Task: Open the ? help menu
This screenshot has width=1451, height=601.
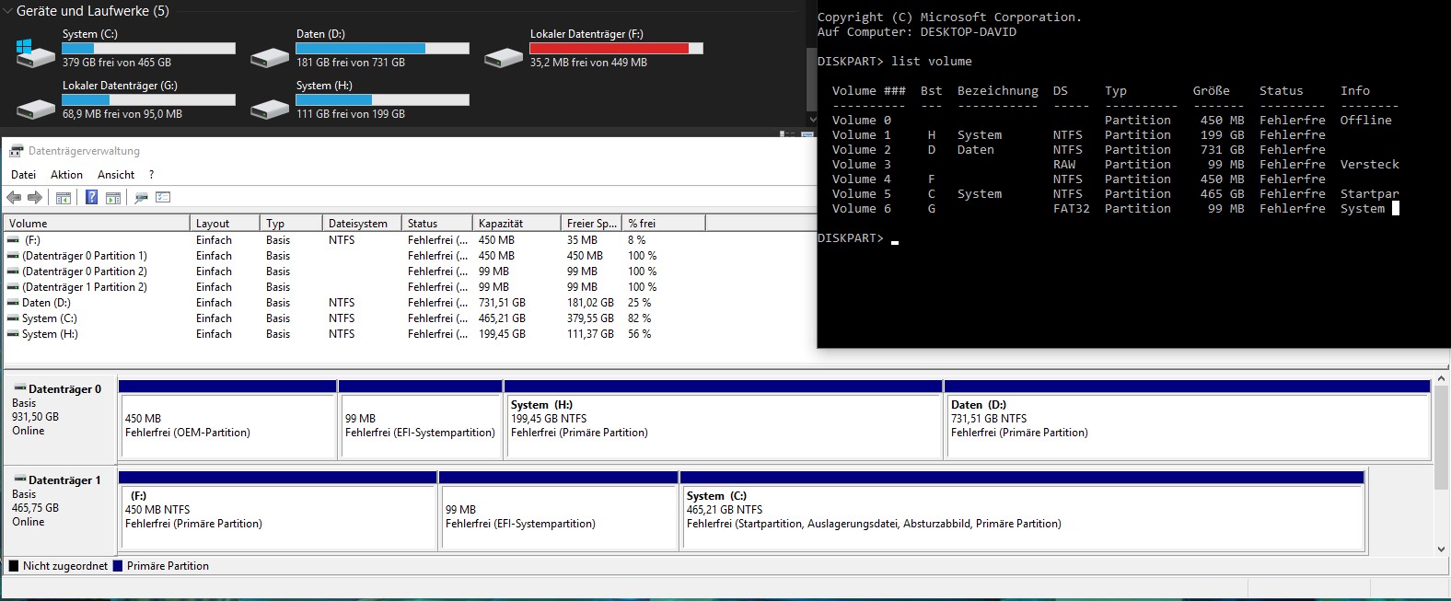Action: 151,175
